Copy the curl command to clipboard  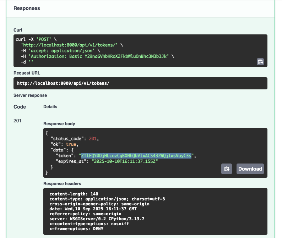(x=260, y=62)
